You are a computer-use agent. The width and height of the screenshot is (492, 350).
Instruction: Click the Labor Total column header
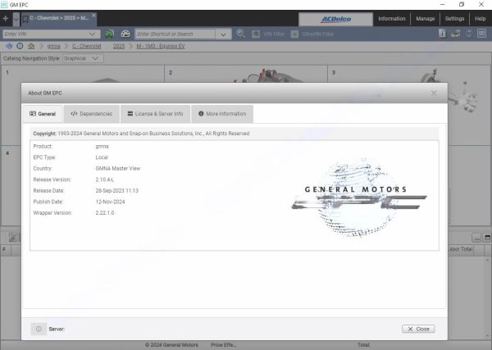pyautogui.click(x=461, y=249)
